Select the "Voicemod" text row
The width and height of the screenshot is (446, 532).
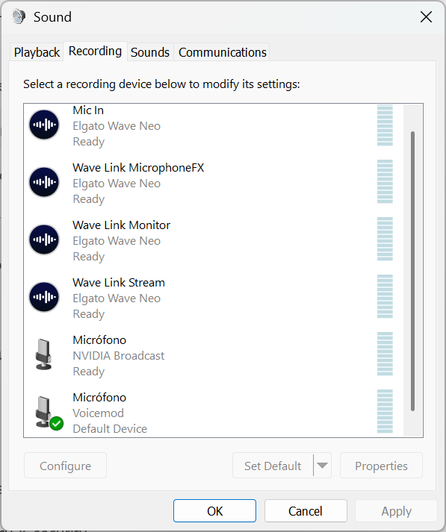[x=98, y=413]
